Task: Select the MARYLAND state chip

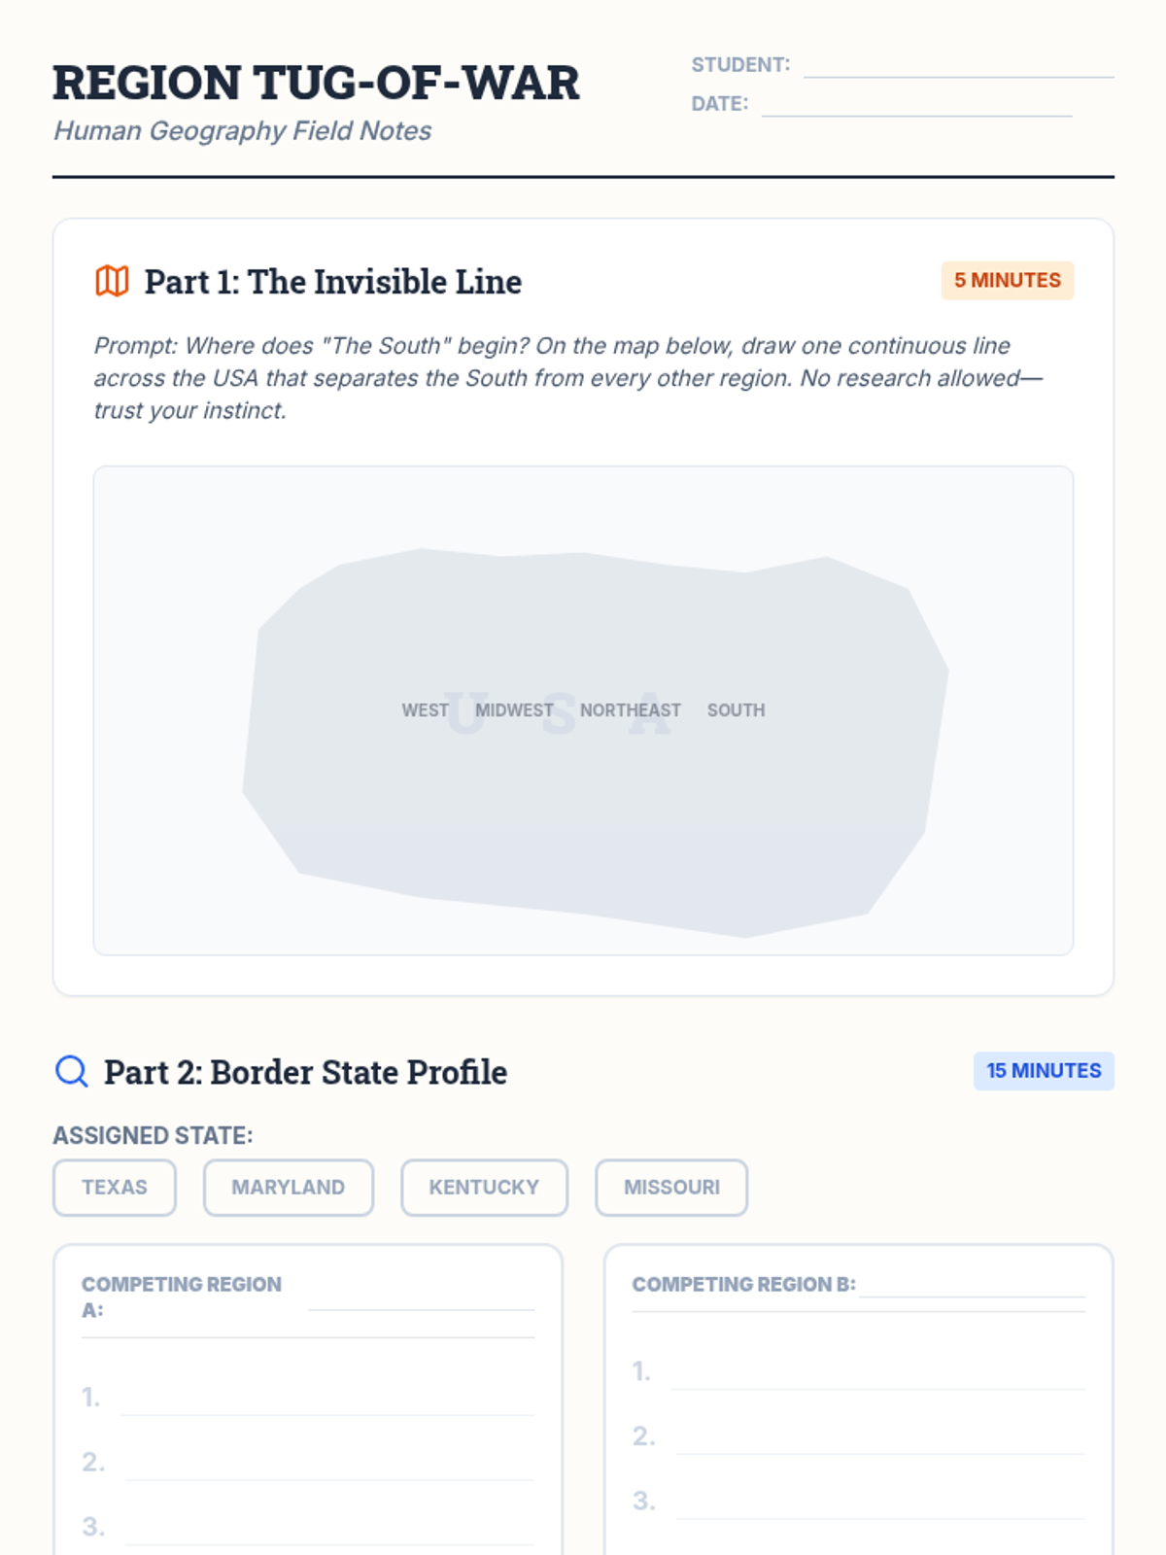Action: coord(289,1188)
